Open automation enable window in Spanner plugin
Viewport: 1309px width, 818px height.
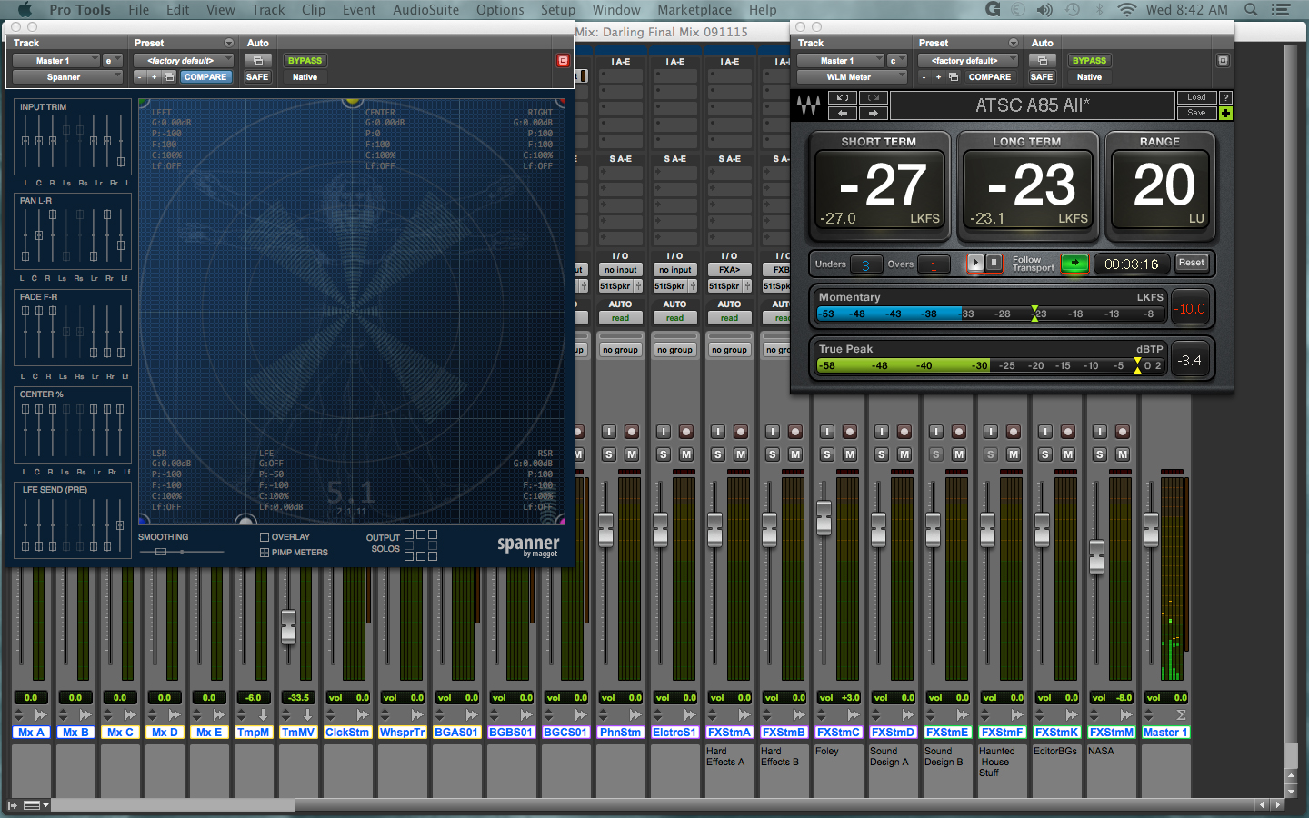[258, 61]
